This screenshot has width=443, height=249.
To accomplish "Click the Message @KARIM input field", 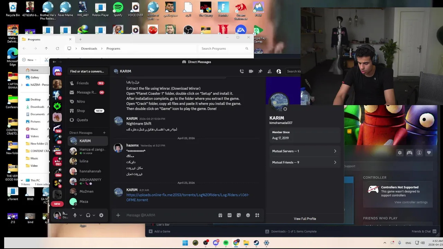I will 170,215.
